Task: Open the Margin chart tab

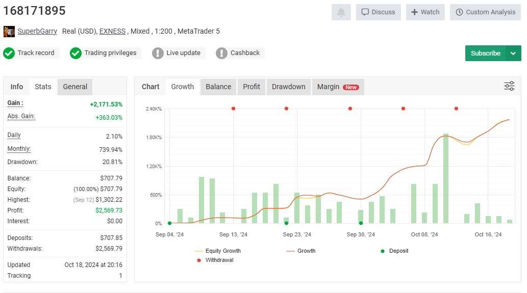Action: point(338,87)
